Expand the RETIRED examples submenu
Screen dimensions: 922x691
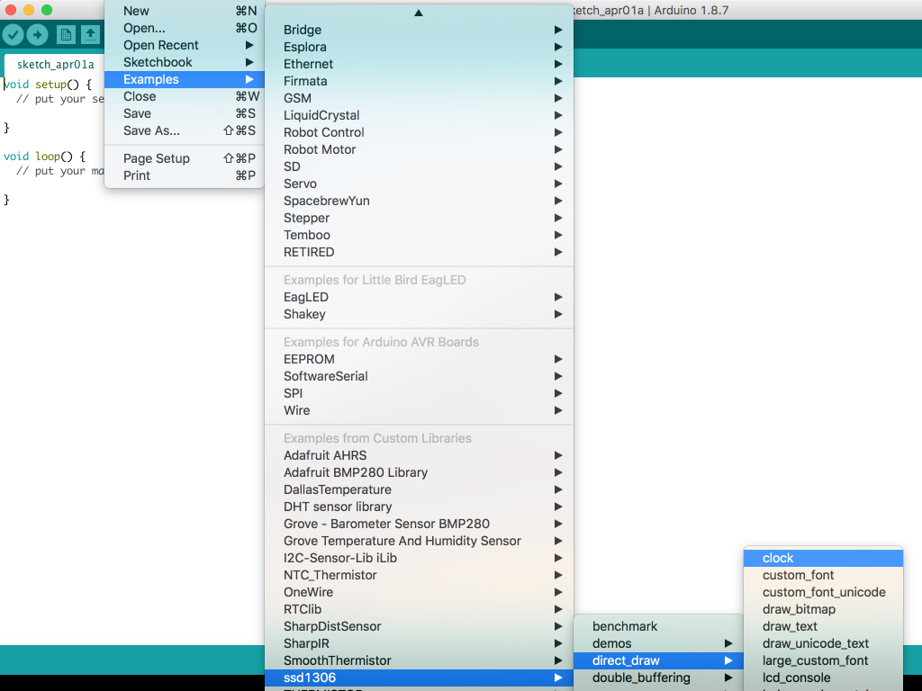click(420, 252)
